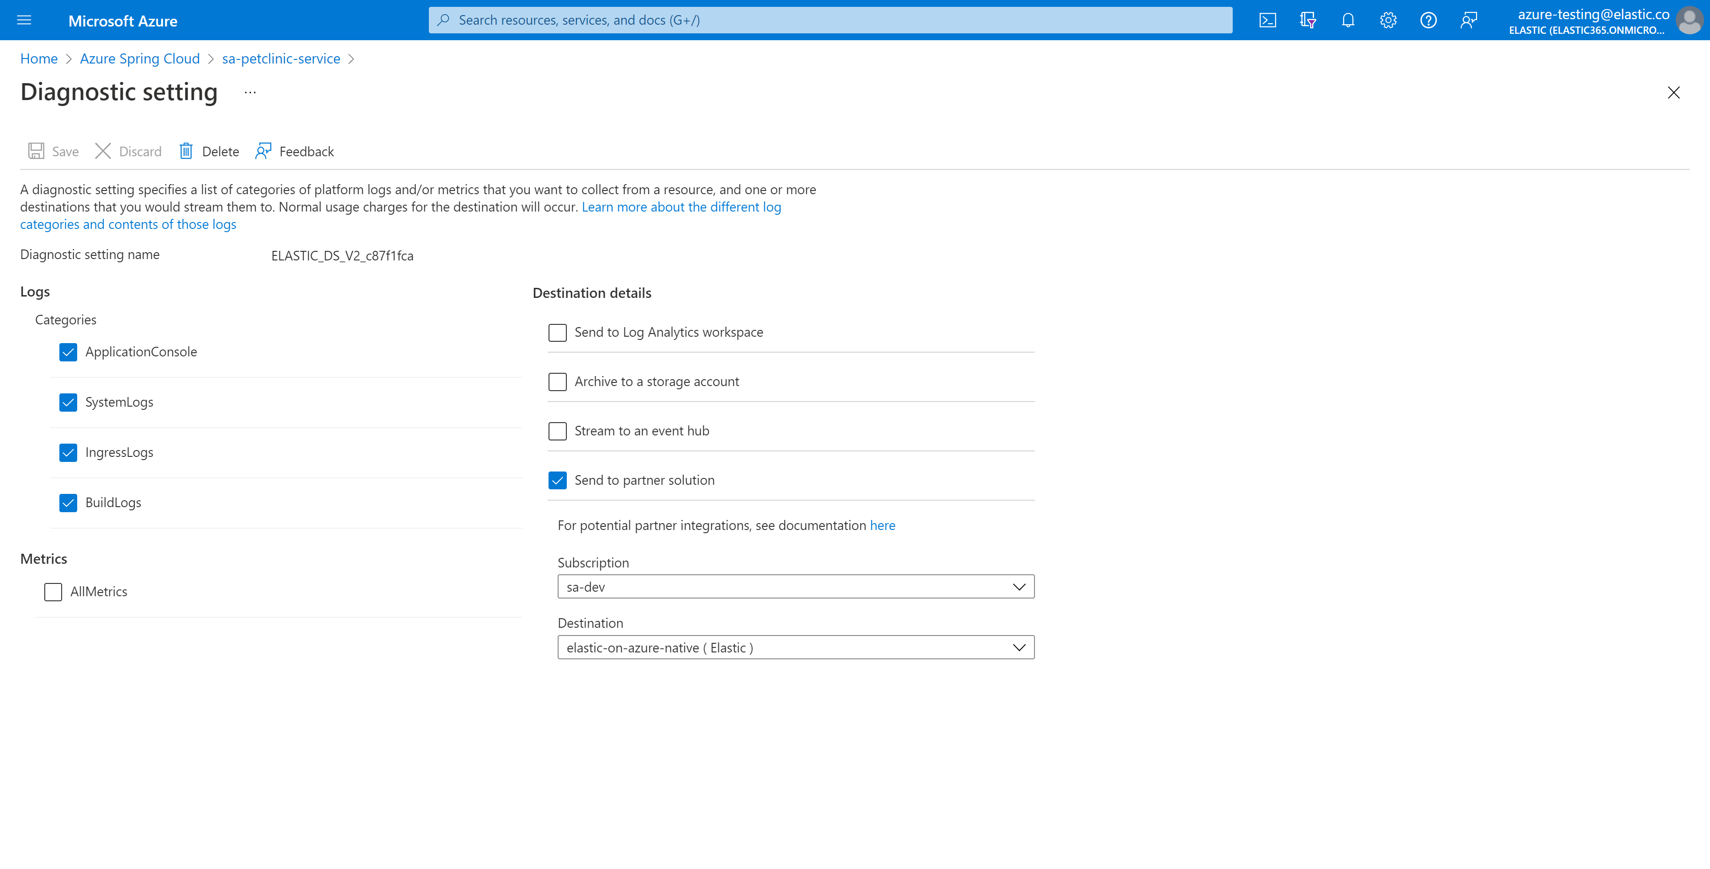Open the Azure portal hamburger menu
The height and width of the screenshot is (869, 1710).
24,20
